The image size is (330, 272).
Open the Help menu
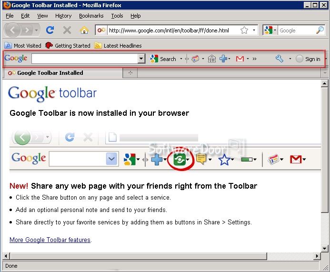pos(136,16)
